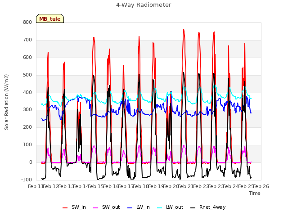288x216 pixels.
Task: Click the 100 y-axis tick label
Action: pos(27,145)
